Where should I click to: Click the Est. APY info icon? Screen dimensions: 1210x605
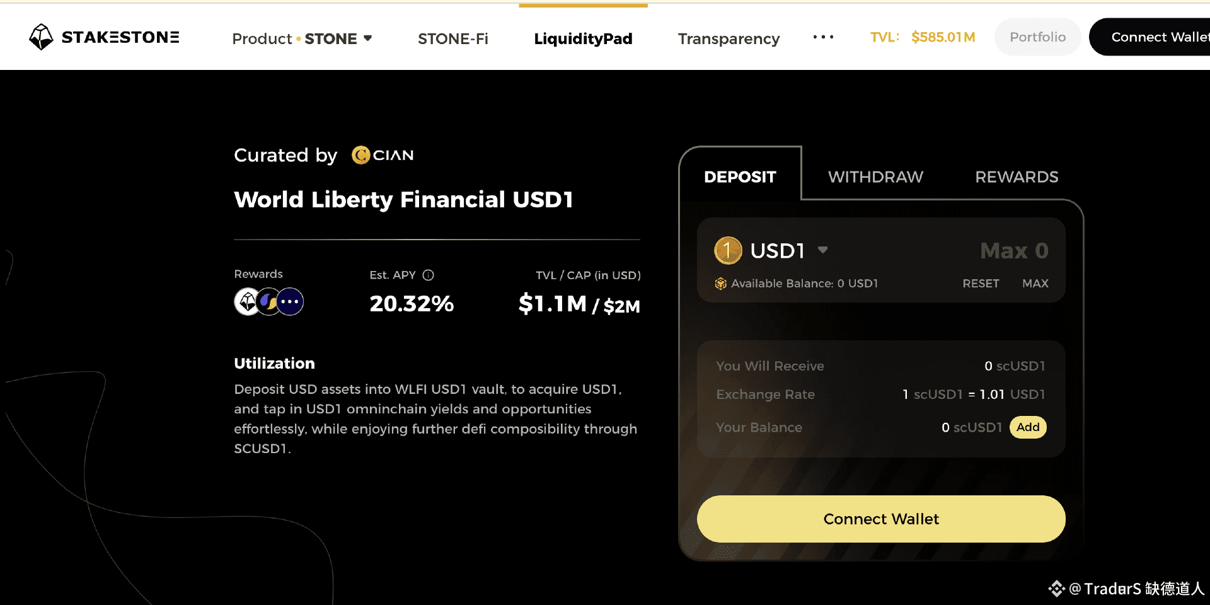coord(429,275)
